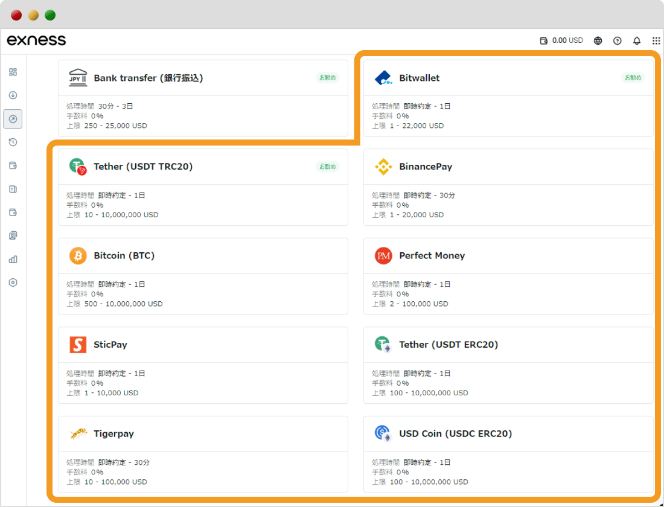Click limit text '1 - 22,000 USD'

[x=417, y=126]
